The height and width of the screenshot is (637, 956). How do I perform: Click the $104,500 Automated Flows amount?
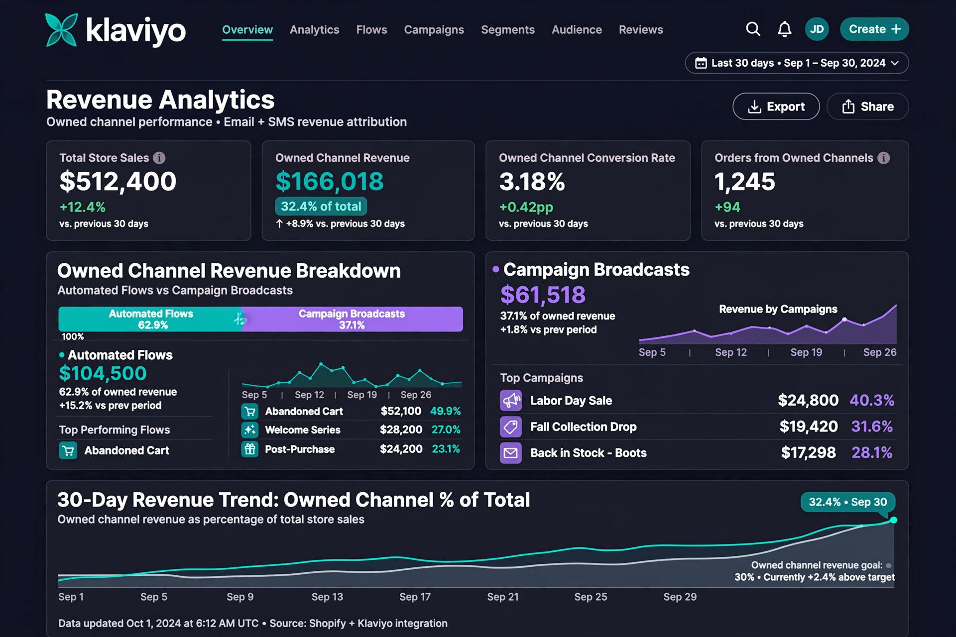[x=103, y=374]
